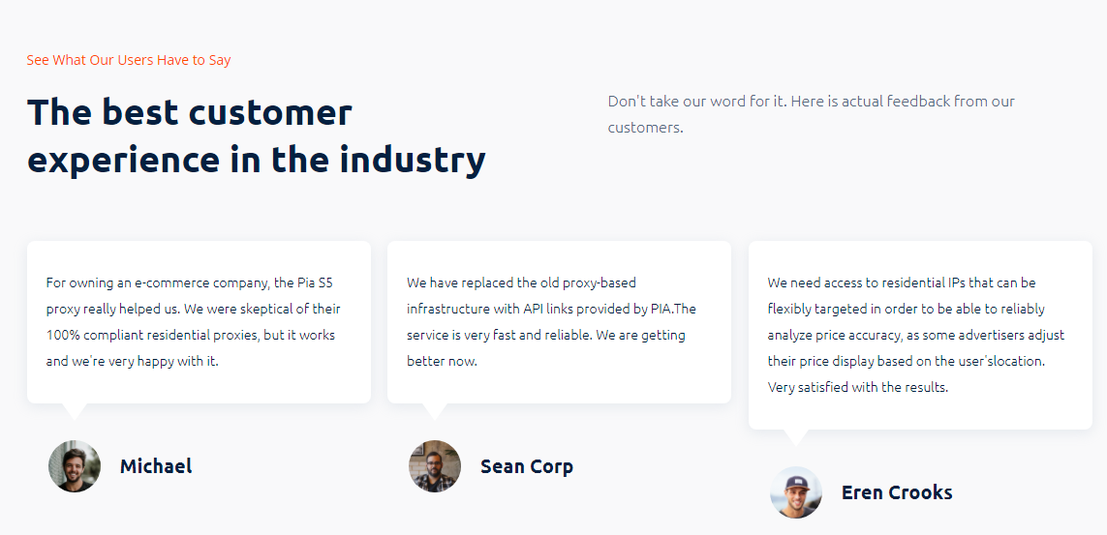Click the speech-bubble pointer below Eren Crooks's review
This screenshot has width=1107, height=535.
(x=795, y=436)
